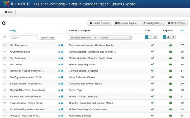The height and width of the screenshot is (118, 190).
Task: Click the globe icon for GYMNATION Team Deutschland
Action: tap(62, 90)
